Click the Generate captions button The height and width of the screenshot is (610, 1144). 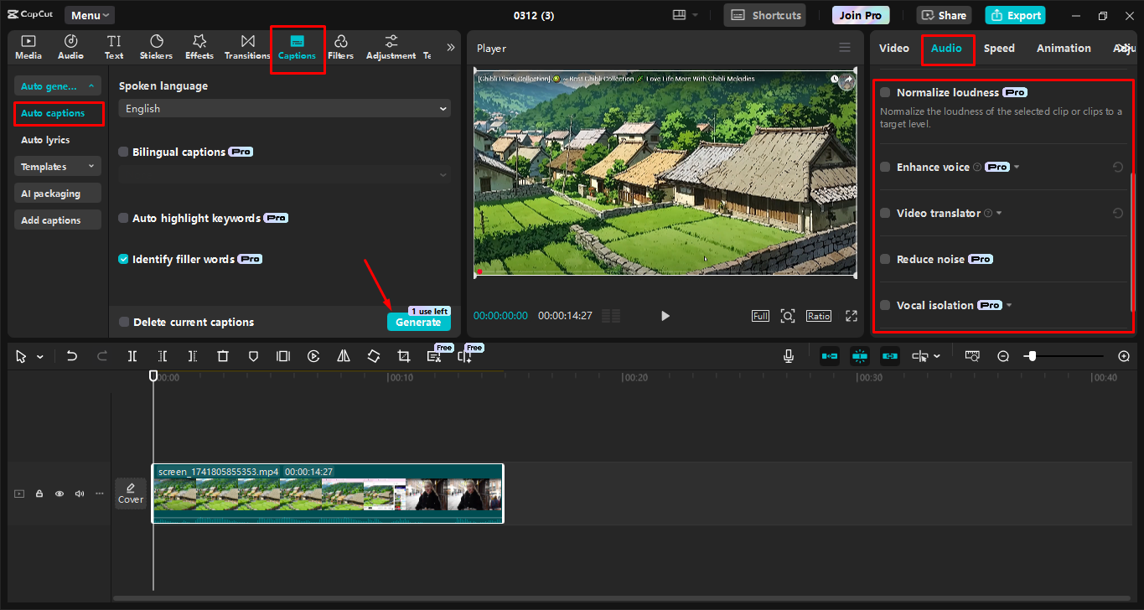pos(418,322)
